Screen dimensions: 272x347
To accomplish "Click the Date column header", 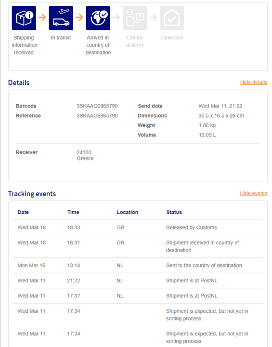I will point(23,212).
